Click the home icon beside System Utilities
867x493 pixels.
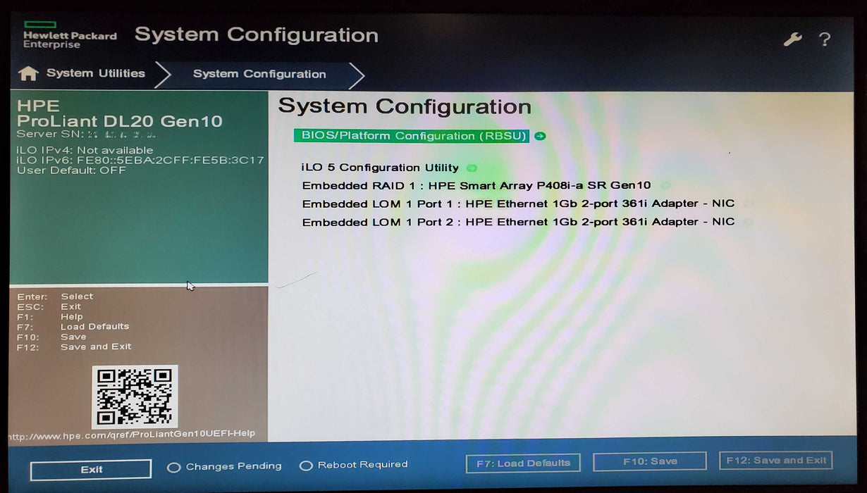[x=28, y=73]
